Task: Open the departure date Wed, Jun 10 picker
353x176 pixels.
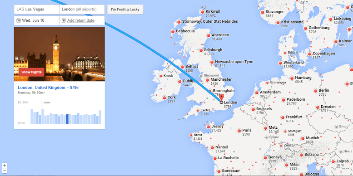Action: coord(37,20)
